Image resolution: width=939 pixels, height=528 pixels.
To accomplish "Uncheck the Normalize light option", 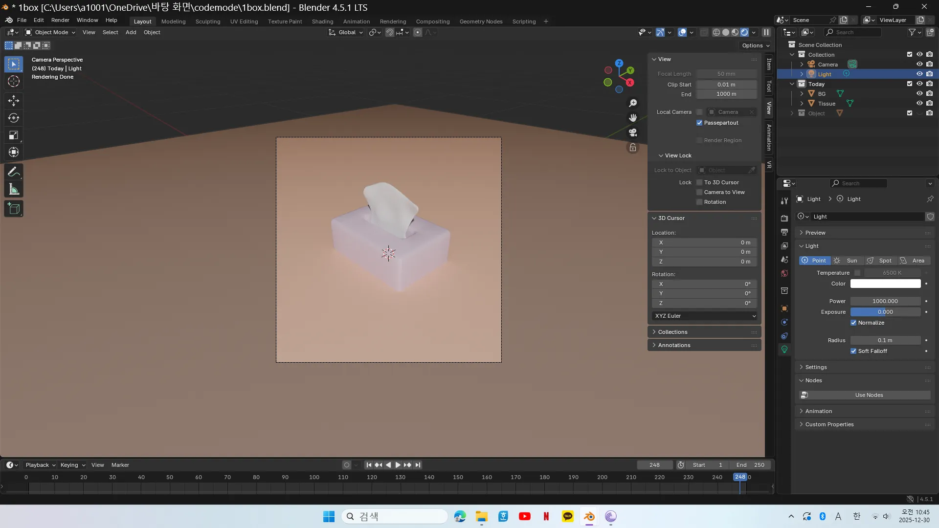I will click(853, 323).
